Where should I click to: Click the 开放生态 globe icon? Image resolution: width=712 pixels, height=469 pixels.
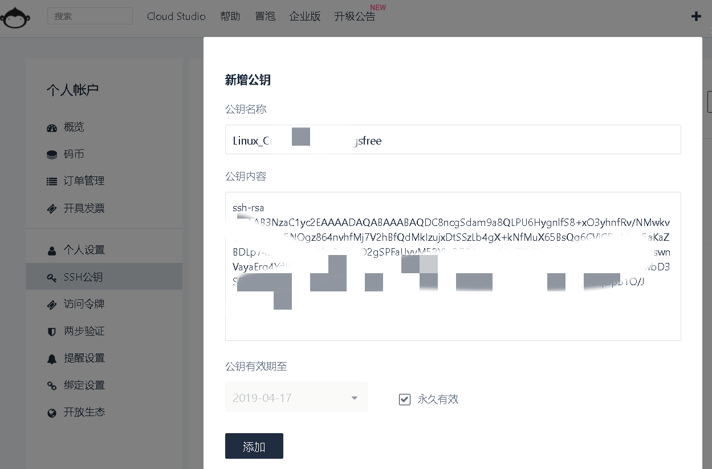[52, 413]
